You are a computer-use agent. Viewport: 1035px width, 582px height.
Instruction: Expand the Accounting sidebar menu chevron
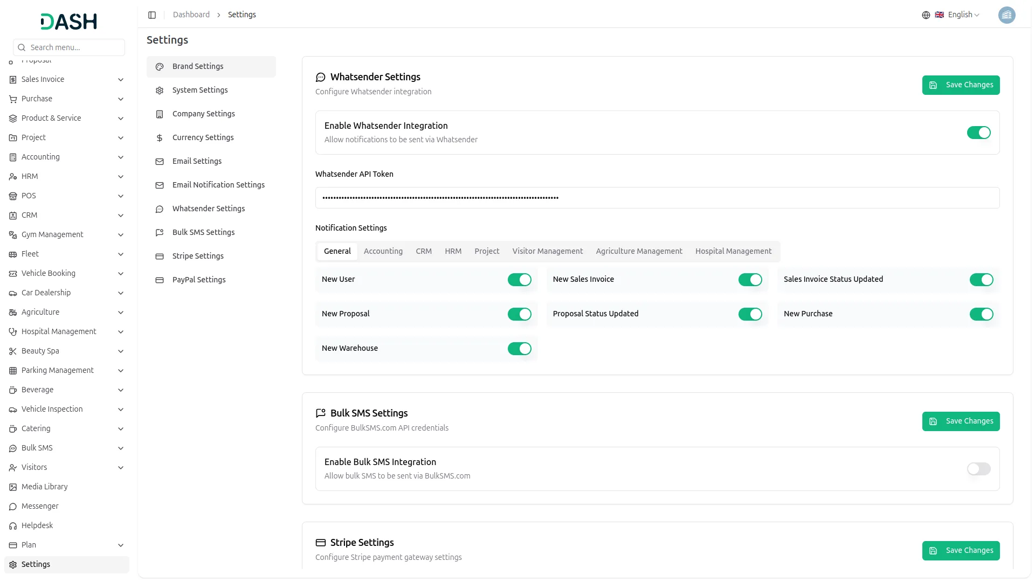(x=121, y=157)
